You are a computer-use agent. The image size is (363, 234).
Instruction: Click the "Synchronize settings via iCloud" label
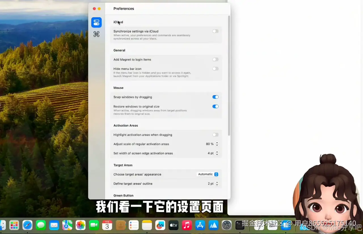136,31
